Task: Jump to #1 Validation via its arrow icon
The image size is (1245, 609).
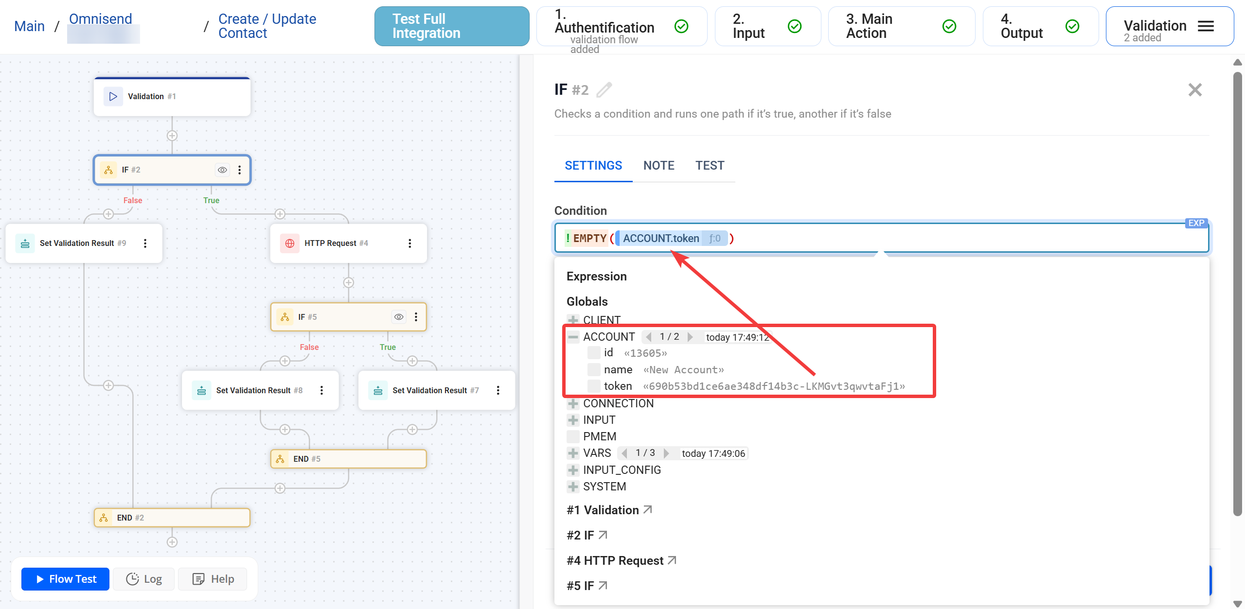Action: (647, 509)
